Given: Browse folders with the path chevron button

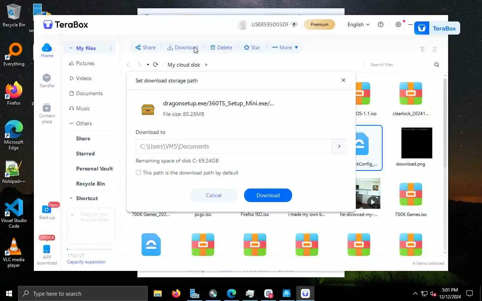Looking at the screenshot, I should click(x=339, y=146).
